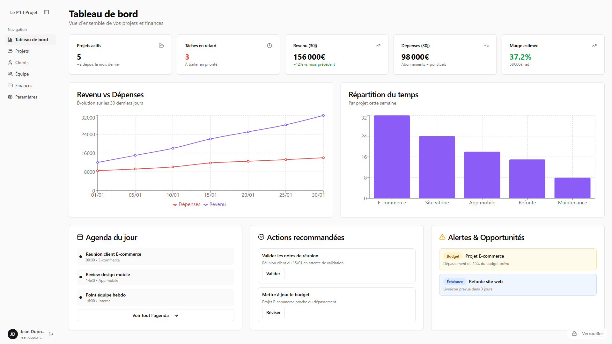Click the warning icon beside Alertes & Opportunités
Screen dimensions: 612x344
point(442,237)
